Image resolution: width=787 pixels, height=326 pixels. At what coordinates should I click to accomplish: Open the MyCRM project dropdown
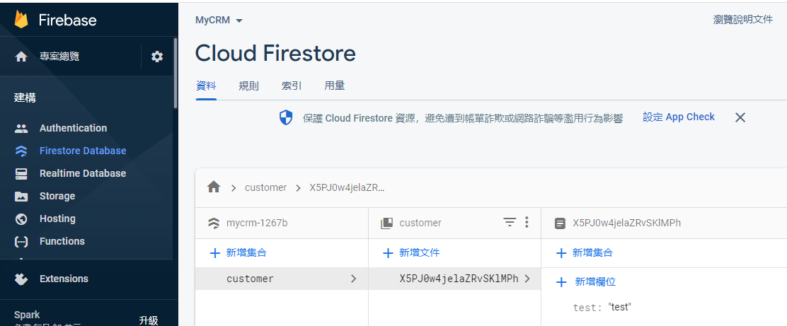(x=219, y=21)
